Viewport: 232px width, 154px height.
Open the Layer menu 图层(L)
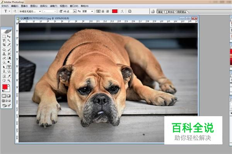[34, 6]
